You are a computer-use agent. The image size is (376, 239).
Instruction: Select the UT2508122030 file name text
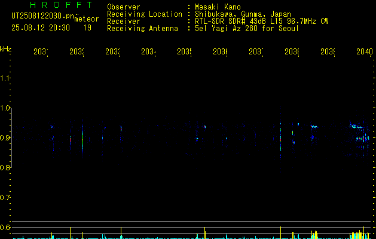point(43,16)
